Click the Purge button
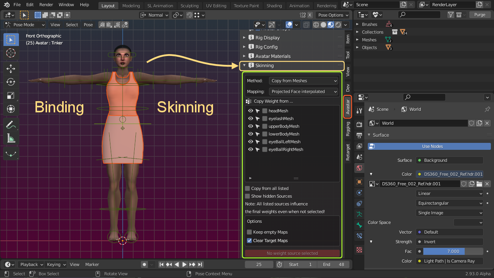Screen dimensions: 494x278 click(480, 14)
